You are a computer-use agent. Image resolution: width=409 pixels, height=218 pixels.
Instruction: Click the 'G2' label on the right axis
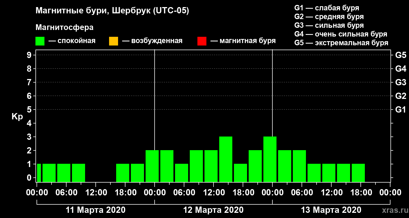pos(401,96)
